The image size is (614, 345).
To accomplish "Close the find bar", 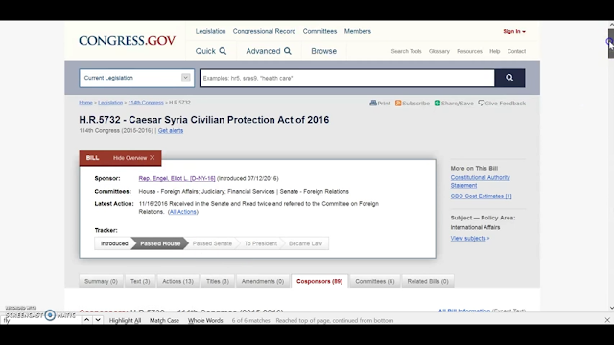I will [607, 320].
